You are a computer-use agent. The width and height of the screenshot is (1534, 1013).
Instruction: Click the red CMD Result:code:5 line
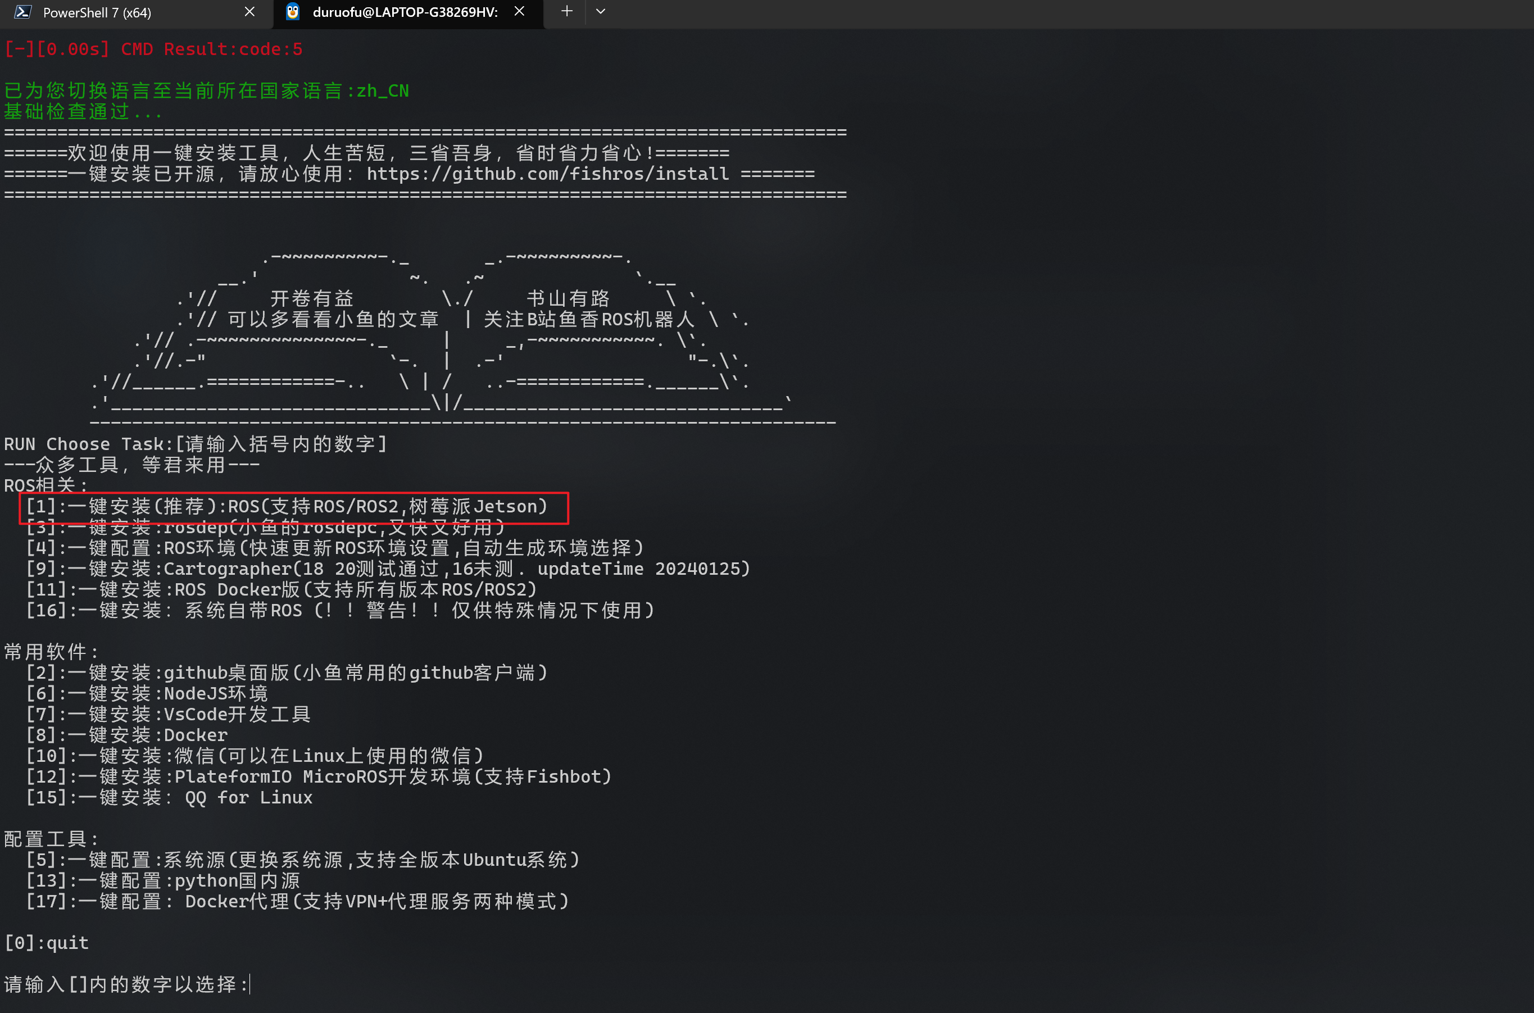point(153,49)
